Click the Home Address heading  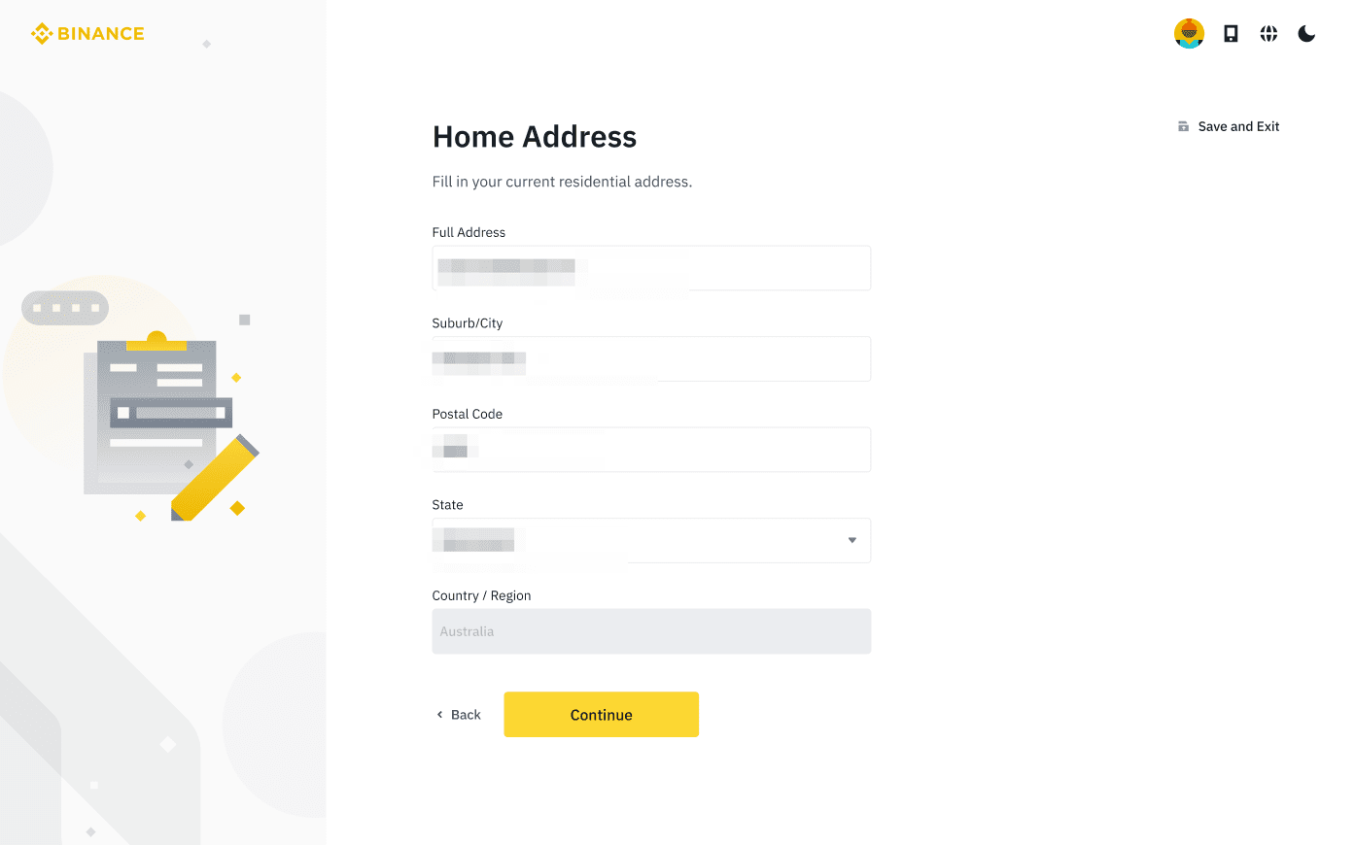[535, 137]
